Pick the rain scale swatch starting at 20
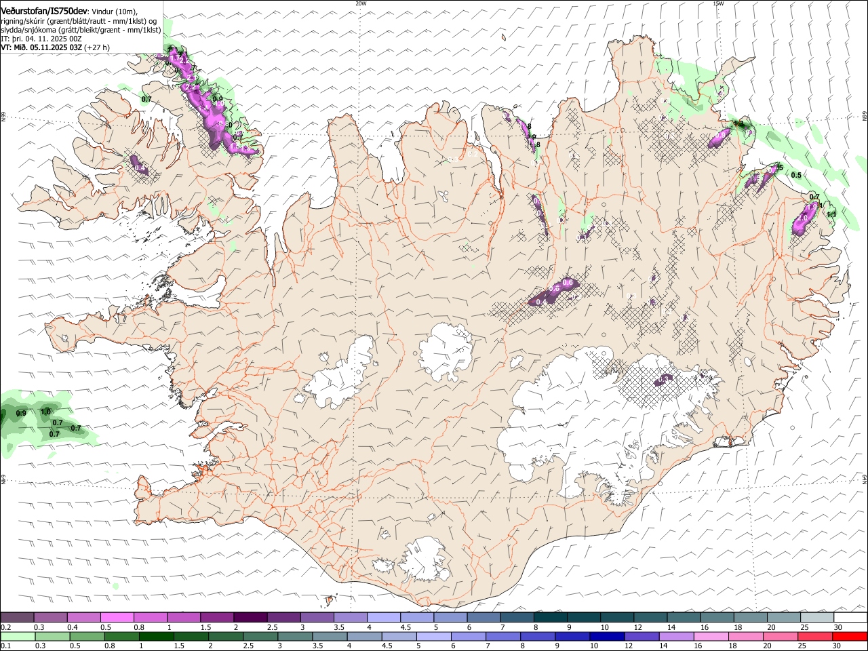Image resolution: width=868 pixels, height=651 pixels. click(780, 637)
